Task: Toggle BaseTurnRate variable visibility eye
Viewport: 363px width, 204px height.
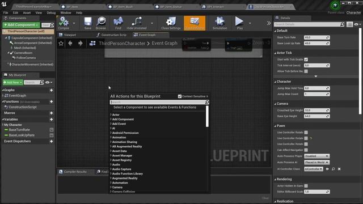Action: [52, 130]
